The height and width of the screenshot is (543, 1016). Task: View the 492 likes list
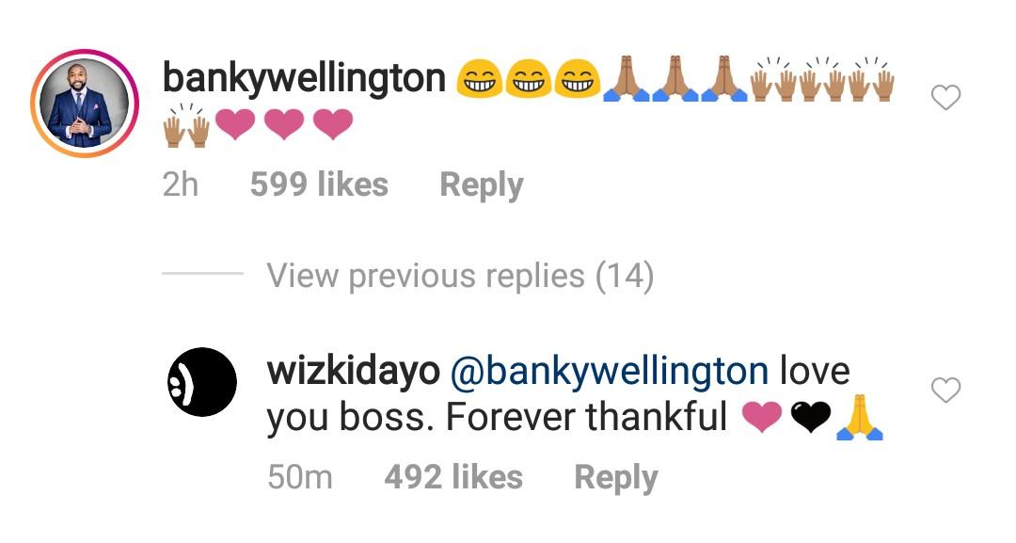click(453, 477)
